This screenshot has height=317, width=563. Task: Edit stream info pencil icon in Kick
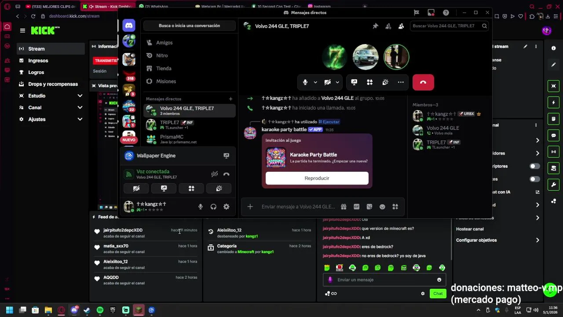pos(525,46)
